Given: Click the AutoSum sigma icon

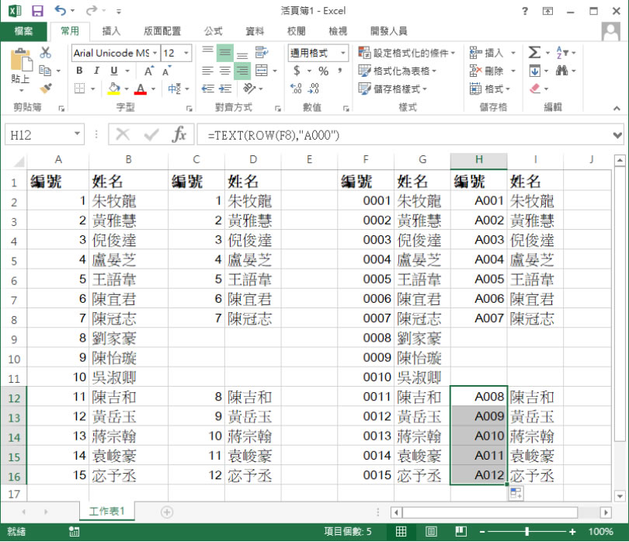Looking at the screenshot, I should tap(533, 53).
